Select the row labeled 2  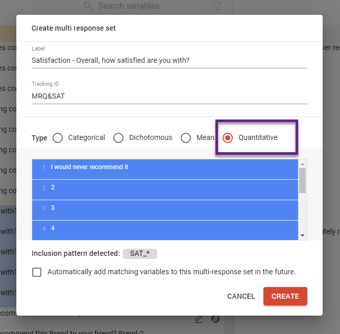[x=165, y=188]
